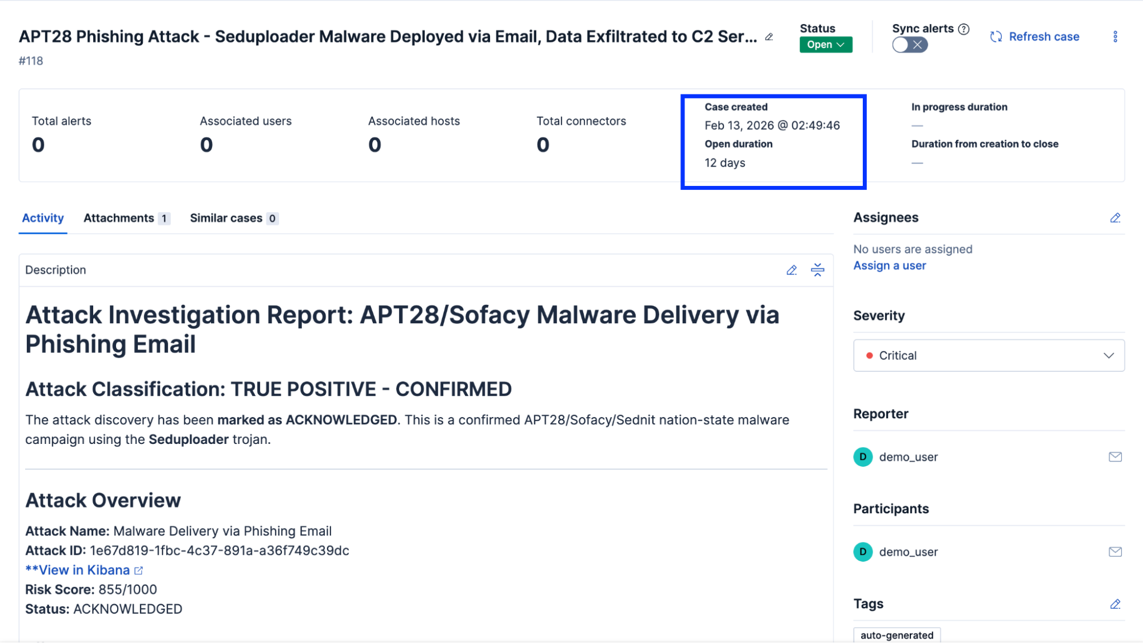Open Sync alerts help tooltip icon

[963, 29]
